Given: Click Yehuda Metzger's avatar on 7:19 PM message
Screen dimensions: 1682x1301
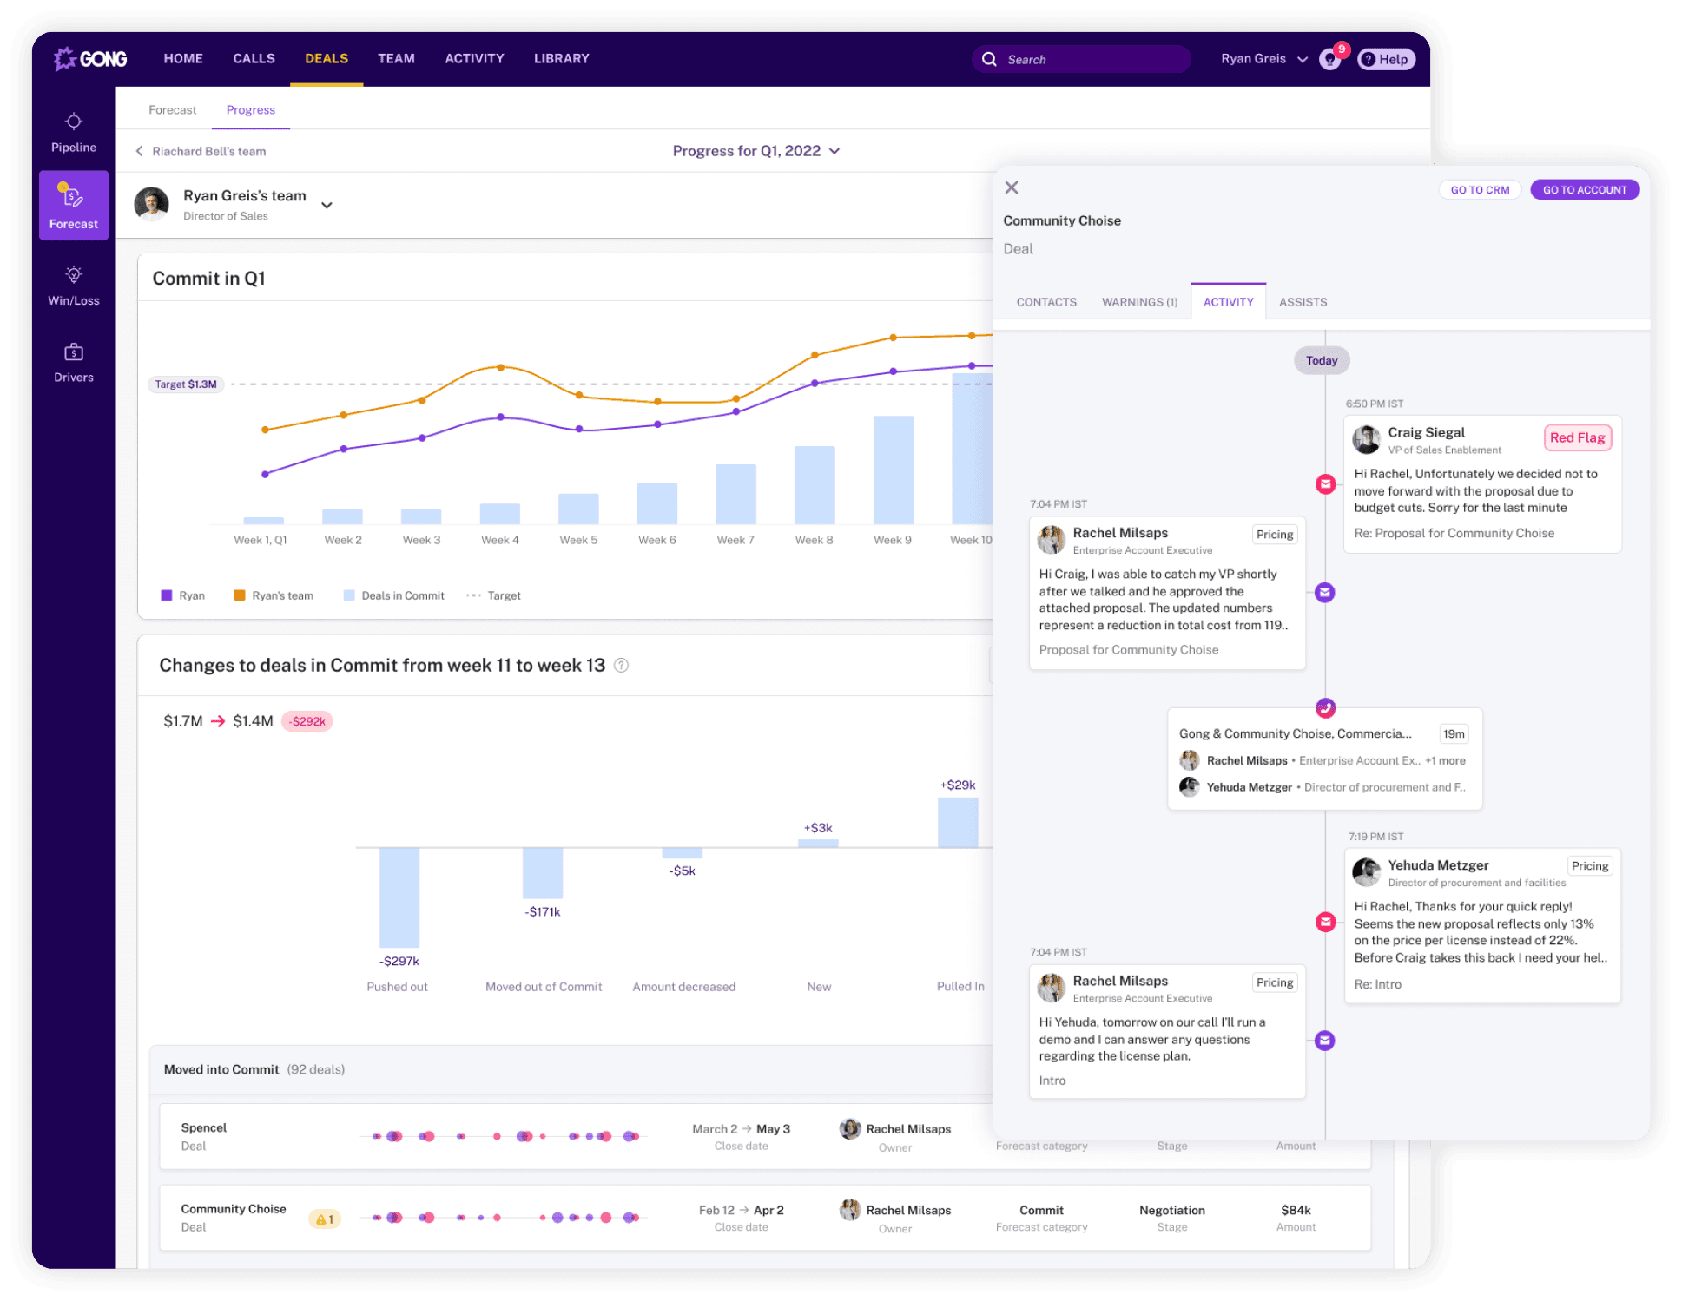Looking at the screenshot, I should [1367, 872].
